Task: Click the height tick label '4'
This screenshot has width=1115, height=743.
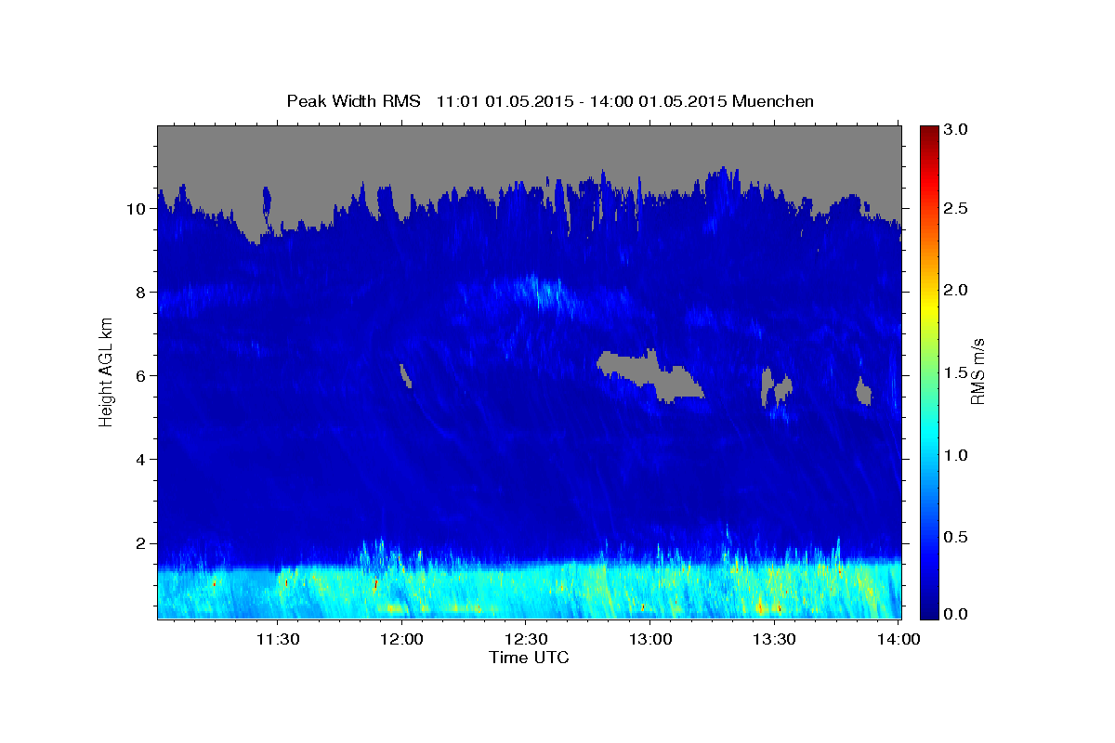Action: tap(142, 460)
